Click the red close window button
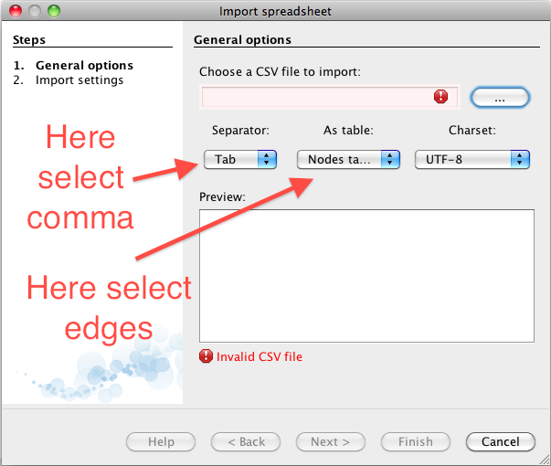The width and height of the screenshot is (551, 466). [16, 11]
